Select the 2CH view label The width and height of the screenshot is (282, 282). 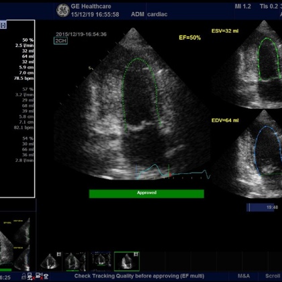click(60, 40)
